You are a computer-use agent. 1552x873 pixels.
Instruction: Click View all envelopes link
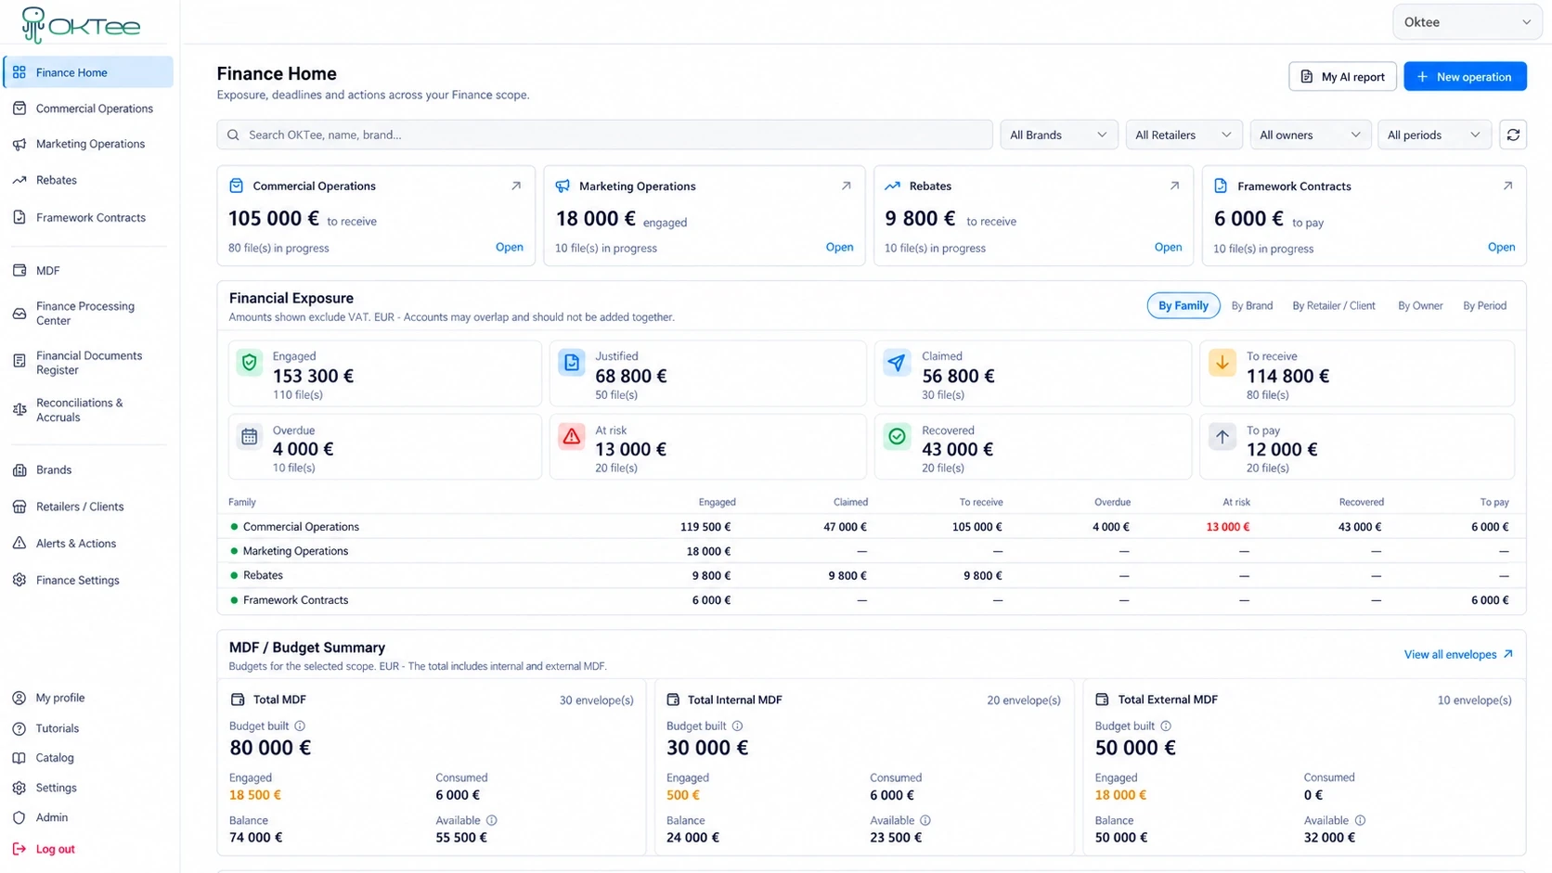(x=1458, y=654)
